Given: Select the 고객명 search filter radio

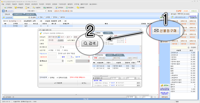Looking at the screenshot, I should tap(44, 17).
